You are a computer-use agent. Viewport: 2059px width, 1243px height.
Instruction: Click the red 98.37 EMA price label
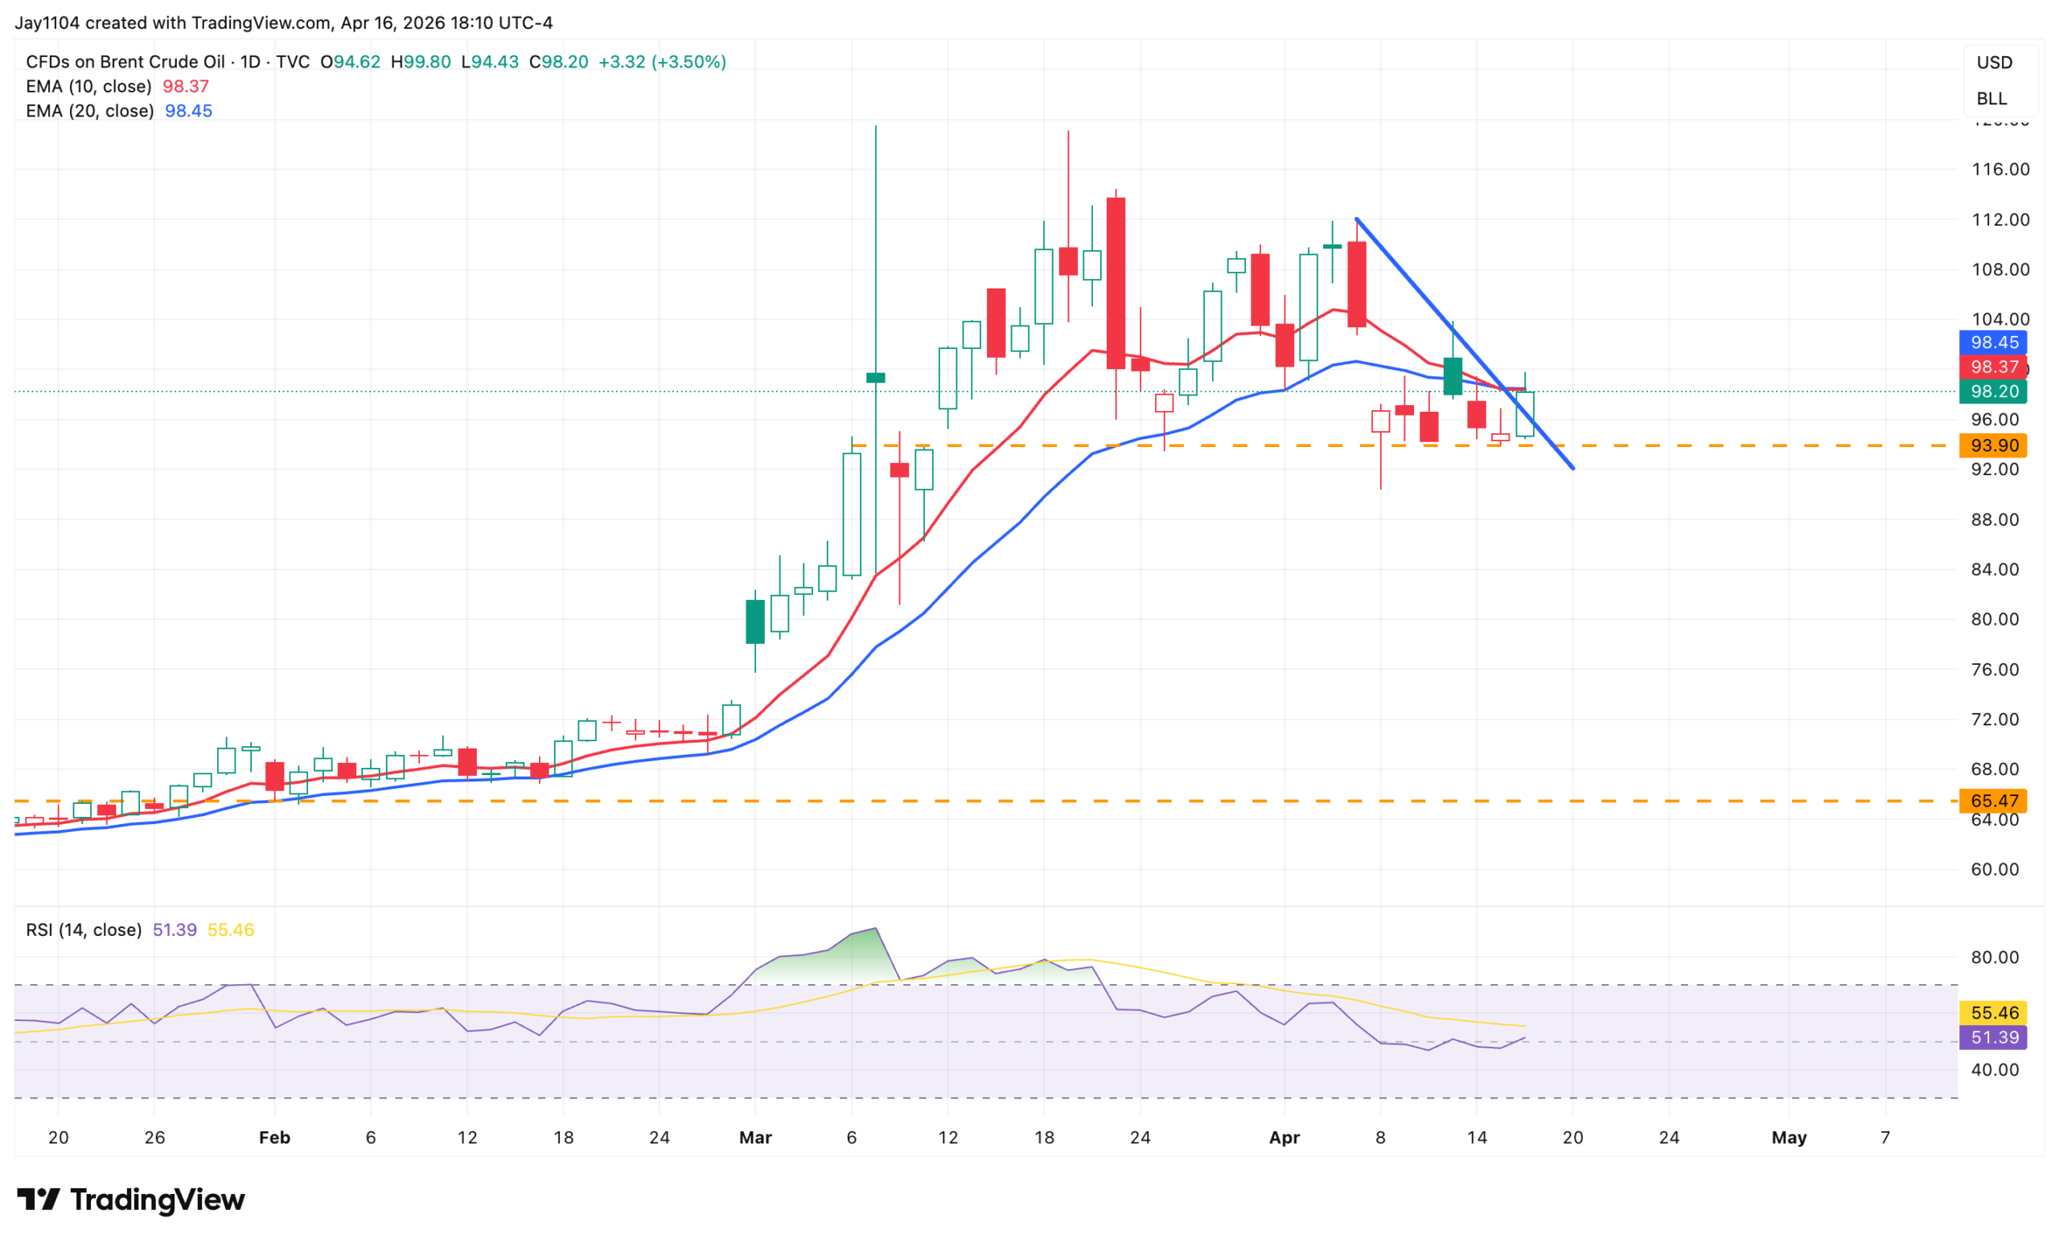[x=1993, y=367]
